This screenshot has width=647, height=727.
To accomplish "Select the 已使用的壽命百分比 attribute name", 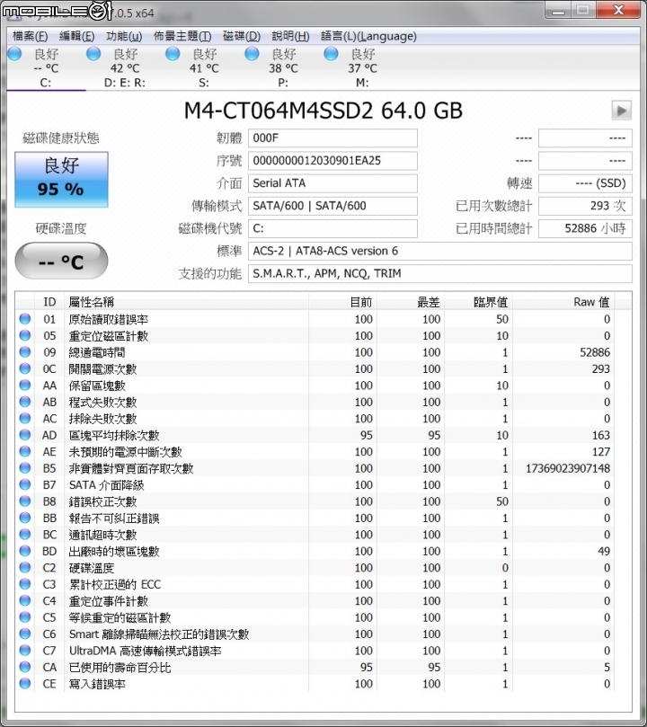I will 120,667.
